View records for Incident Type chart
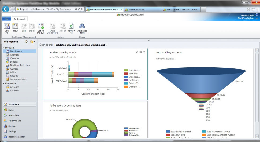This screenshot has height=142, width=260. 141,53
